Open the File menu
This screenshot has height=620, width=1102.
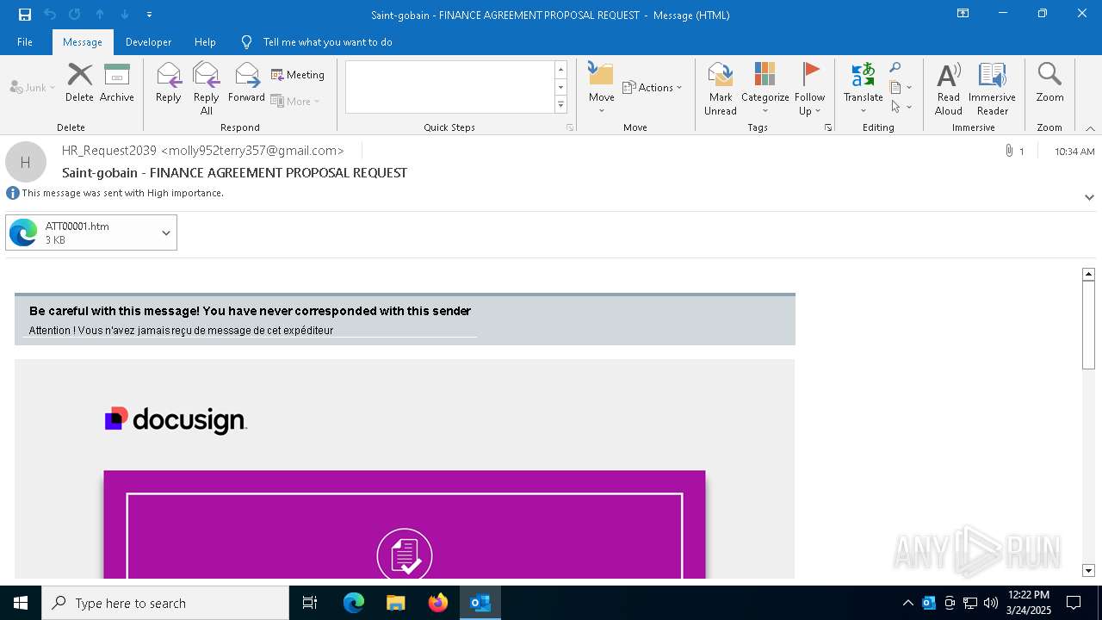pyautogui.click(x=25, y=41)
